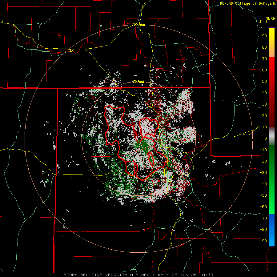Viewport: 277px width, 277px height.
Task: Click the positive 50 scale label
Action: 264,82
